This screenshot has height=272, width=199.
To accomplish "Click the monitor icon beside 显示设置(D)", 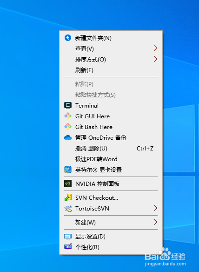I will [x=68, y=237].
